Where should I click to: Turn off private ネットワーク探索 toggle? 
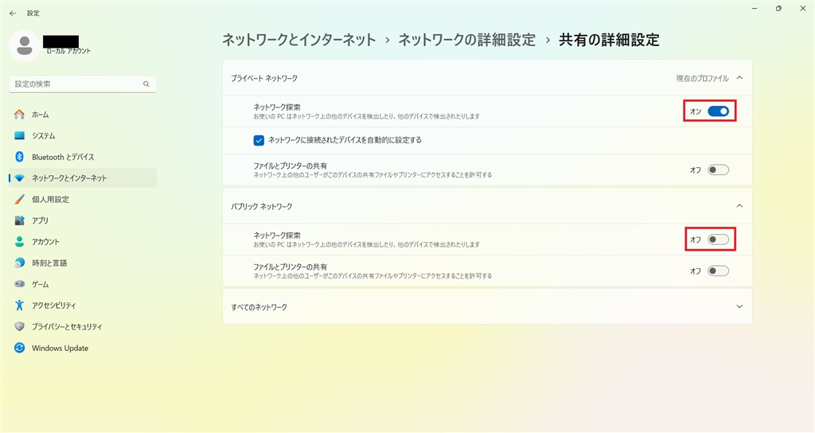[x=718, y=111]
